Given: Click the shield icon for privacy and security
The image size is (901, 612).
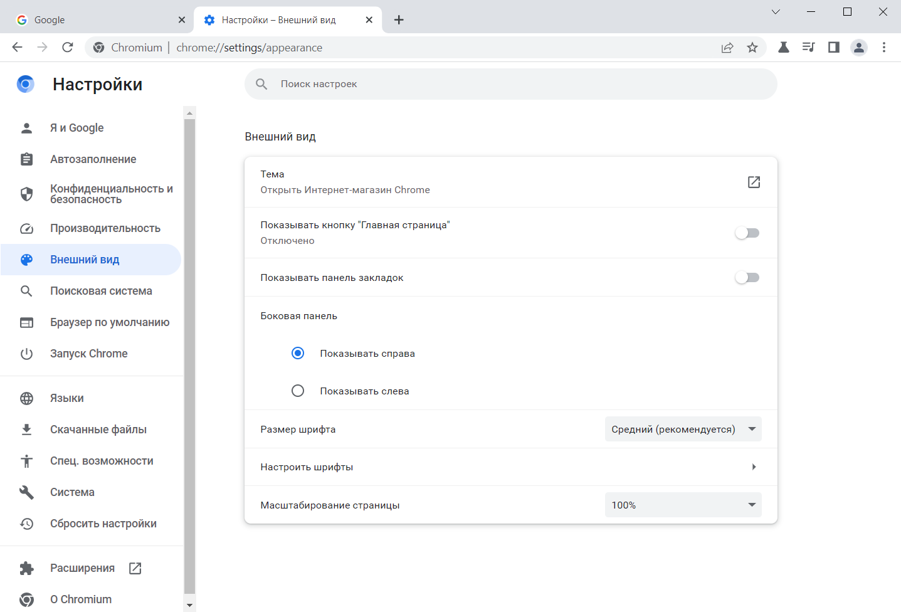Looking at the screenshot, I should 26,194.
